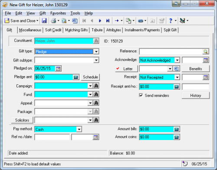
Task: Click the Solicitors button
Action: [x=22, y=120]
